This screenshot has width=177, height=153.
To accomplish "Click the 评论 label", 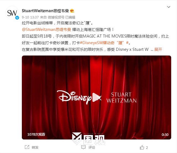I will click(92, 147).
